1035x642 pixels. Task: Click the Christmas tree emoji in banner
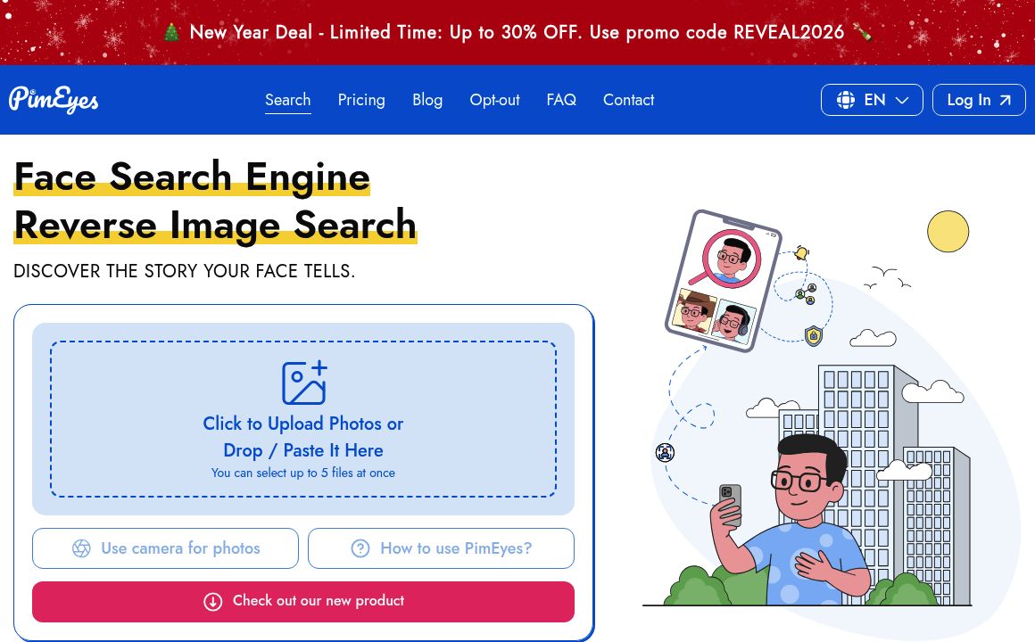[171, 32]
